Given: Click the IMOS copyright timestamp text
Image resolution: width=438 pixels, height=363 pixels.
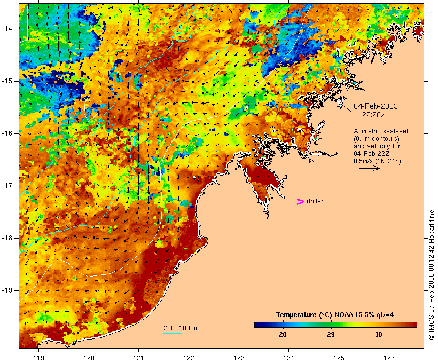Looking at the screenshot, I should click(431, 275).
